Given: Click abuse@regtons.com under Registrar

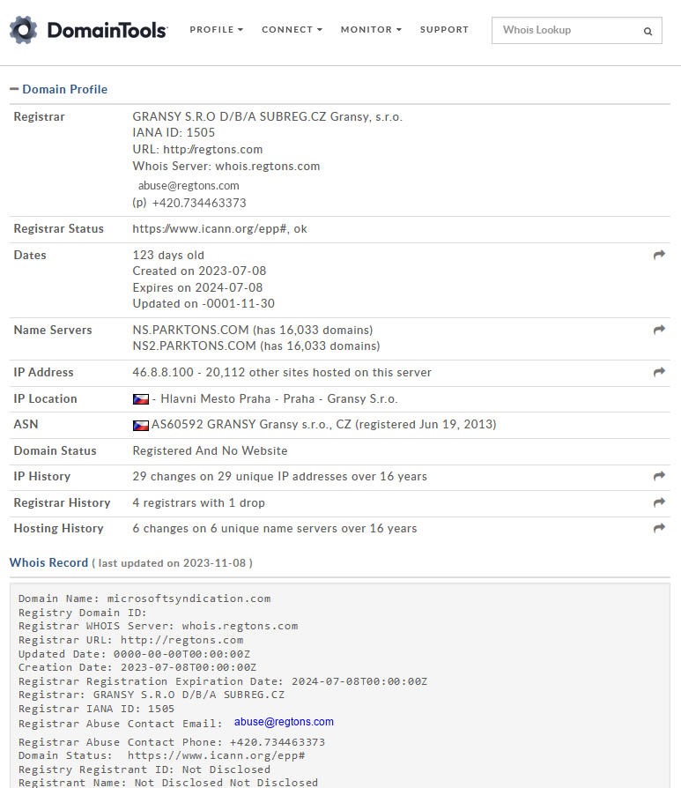Looking at the screenshot, I should point(189,185).
